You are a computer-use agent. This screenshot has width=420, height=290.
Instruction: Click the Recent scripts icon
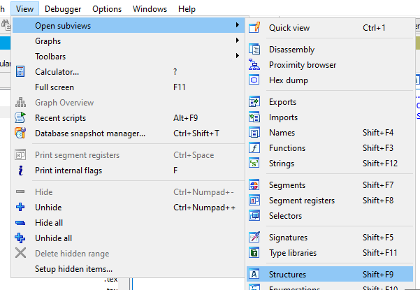pyautogui.click(x=20, y=118)
